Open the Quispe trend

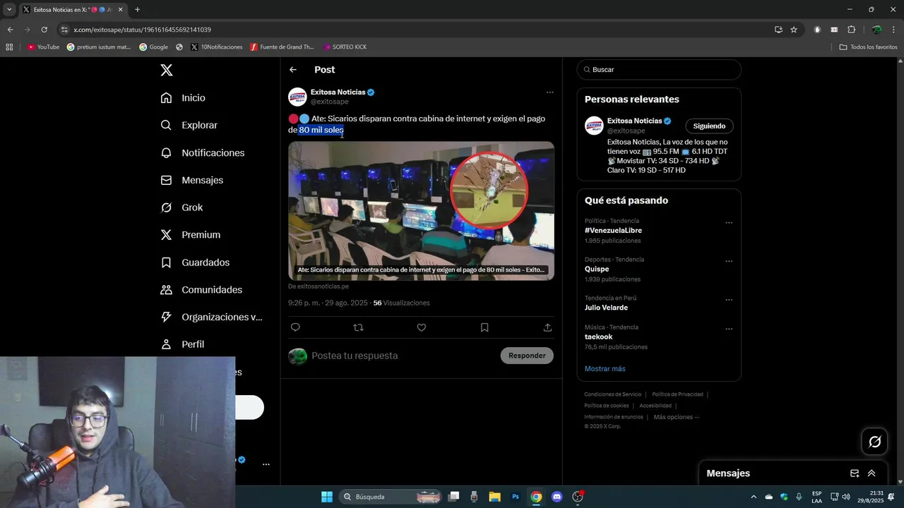point(597,269)
